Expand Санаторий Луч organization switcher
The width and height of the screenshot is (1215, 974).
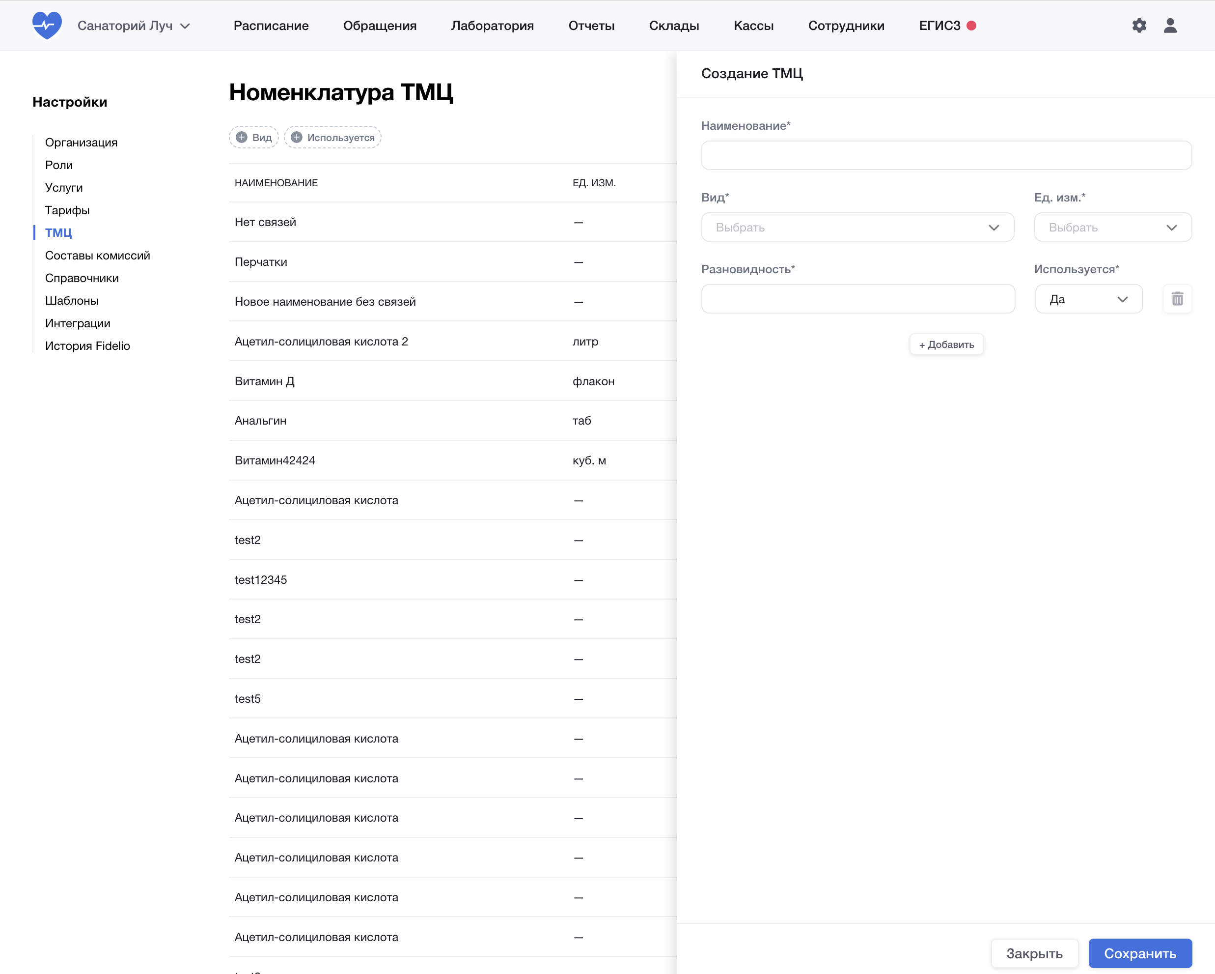click(134, 26)
